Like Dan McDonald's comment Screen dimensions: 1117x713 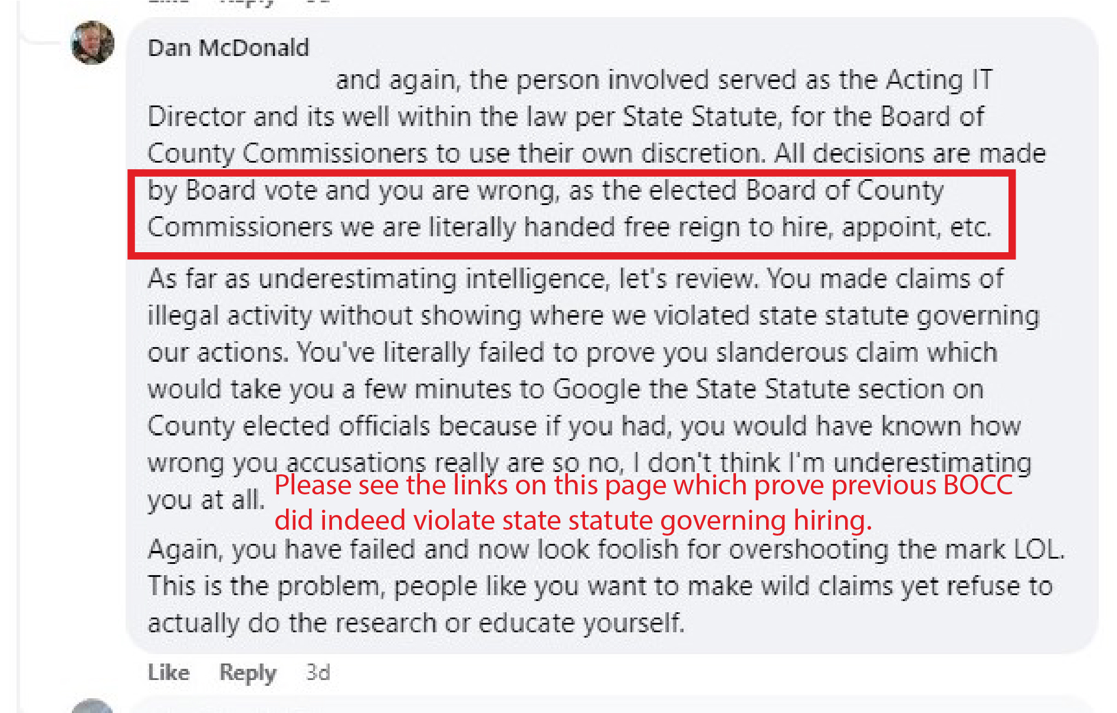168,672
